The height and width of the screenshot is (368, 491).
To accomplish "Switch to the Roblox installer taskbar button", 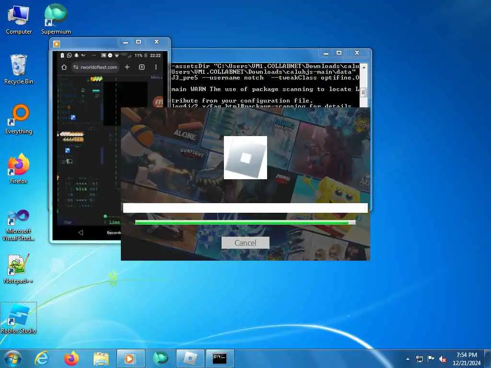I will (x=190, y=358).
